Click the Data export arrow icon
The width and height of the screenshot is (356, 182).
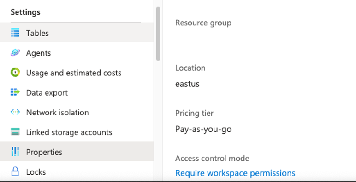point(15,92)
